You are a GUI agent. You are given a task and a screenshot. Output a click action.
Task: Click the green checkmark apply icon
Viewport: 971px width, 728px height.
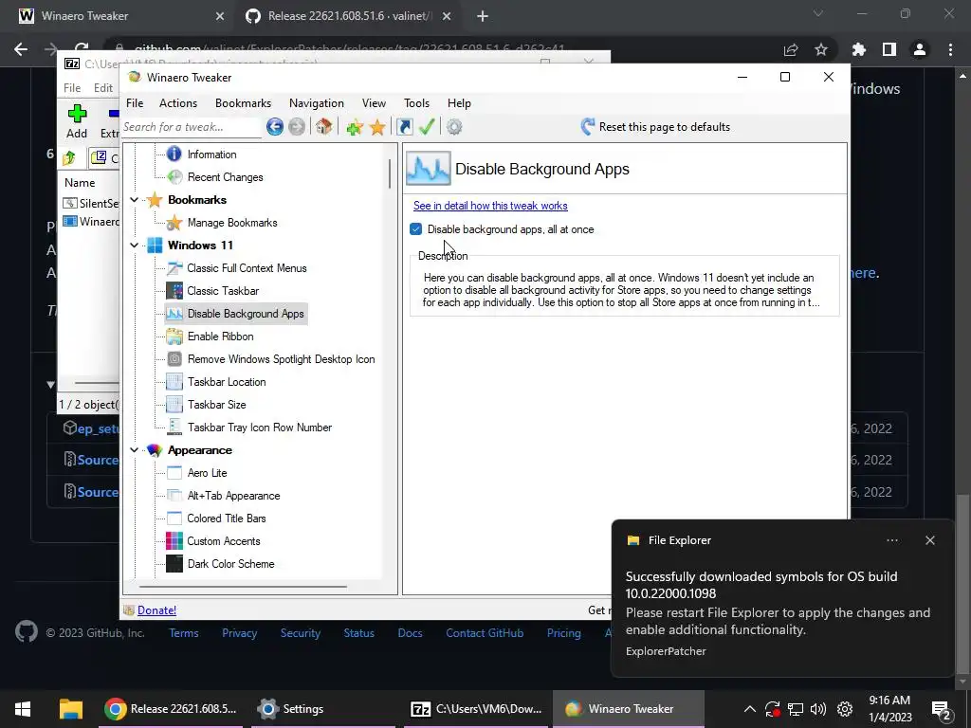[427, 127]
